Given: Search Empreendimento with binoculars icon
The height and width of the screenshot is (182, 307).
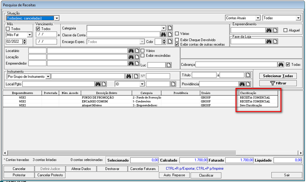Looking at the screenshot, I should tap(269, 30).
